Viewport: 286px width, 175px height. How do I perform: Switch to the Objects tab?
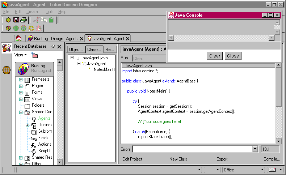pyautogui.click(x=76, y=49)
